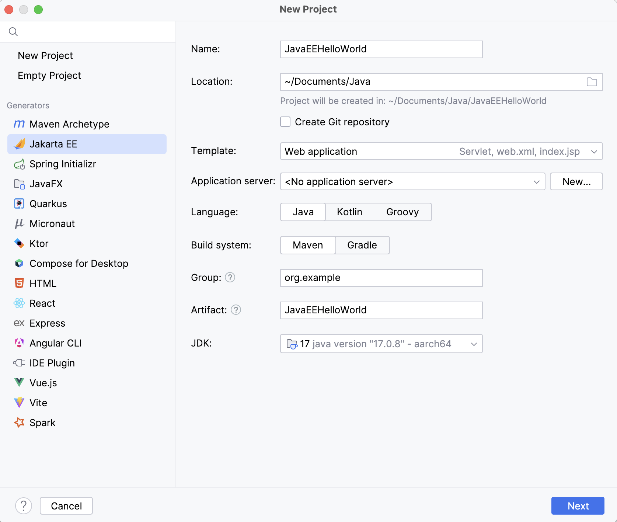Click the Cancel button
The width and height of the screenshot is (617, 522).
66,506
